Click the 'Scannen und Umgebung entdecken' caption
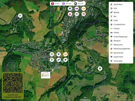Viewport: 135px width, 101px height. pos(13,96)
